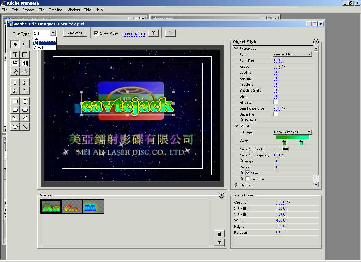Select the Rectangle shape tool

coord(15,101)
